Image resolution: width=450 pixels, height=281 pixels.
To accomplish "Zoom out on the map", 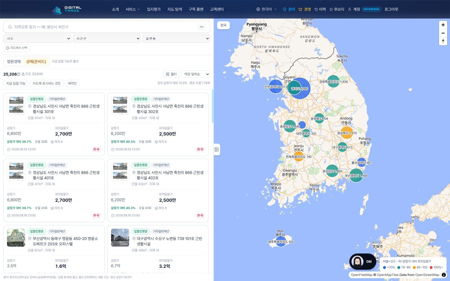I will pos(443,33).
